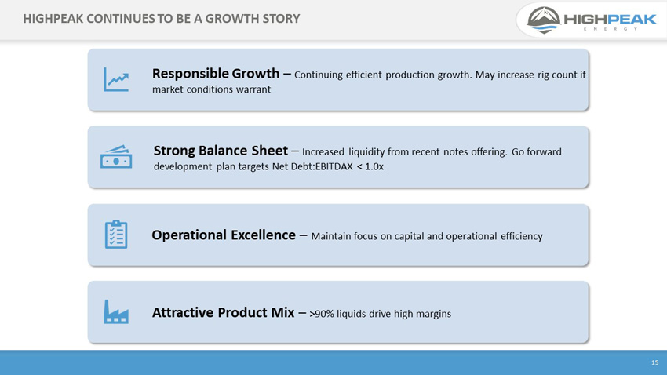Viewport: 667px width, 375px height.
Task: Click the ENERGY subtitle under logo
Action: pos(611,29)
